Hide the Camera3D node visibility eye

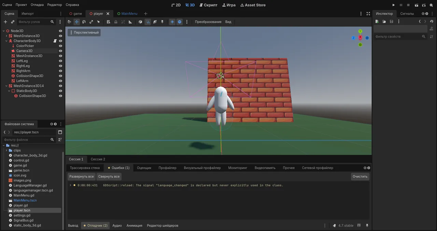(60, 51)
